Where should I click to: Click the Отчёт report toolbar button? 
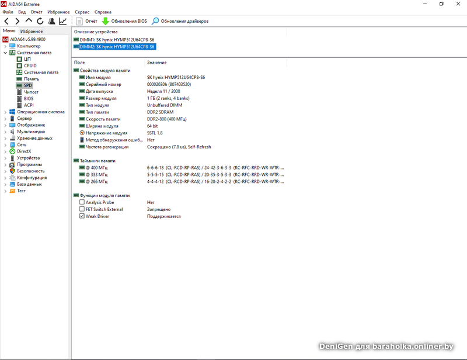[86, 21]
